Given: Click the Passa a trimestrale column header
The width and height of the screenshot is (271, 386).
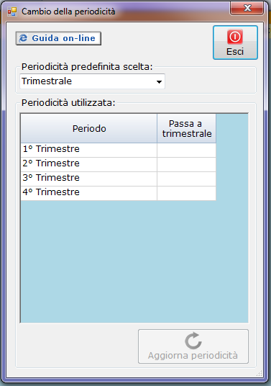Looking at the screenshot, I should [x=186, y=128].
